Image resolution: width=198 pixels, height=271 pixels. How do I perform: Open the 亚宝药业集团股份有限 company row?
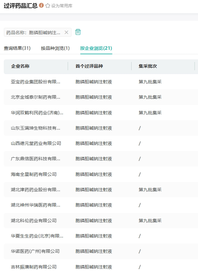coord(35,82)
